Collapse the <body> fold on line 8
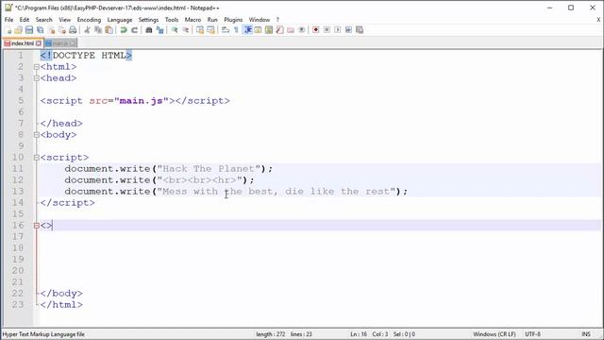Screen dimensions: 604x340 (36, 135)
